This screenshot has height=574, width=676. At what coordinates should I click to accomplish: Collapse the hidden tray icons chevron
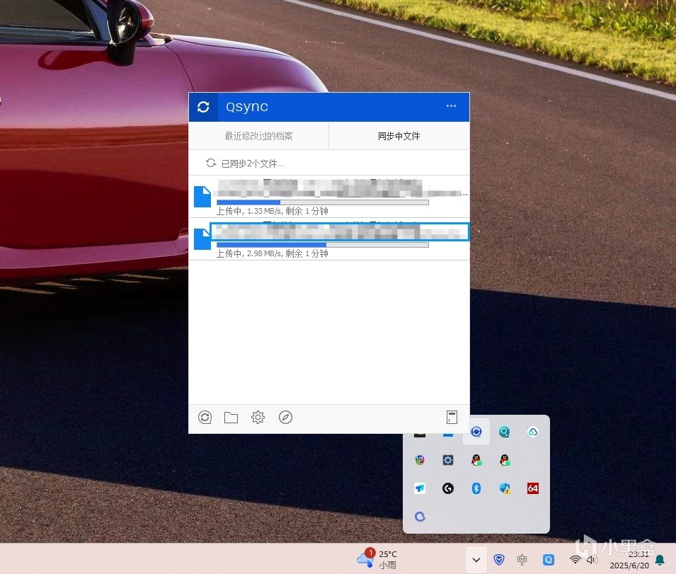(x=476, y=560)
